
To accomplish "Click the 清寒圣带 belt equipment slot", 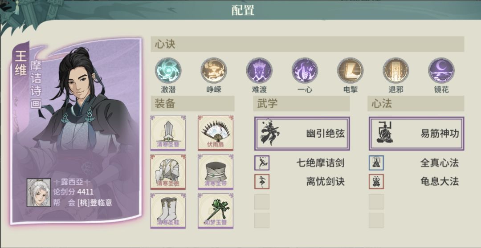I will [216, 172].
